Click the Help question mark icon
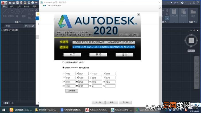This screenshot has width=201, height=113. tap(182, 3)
